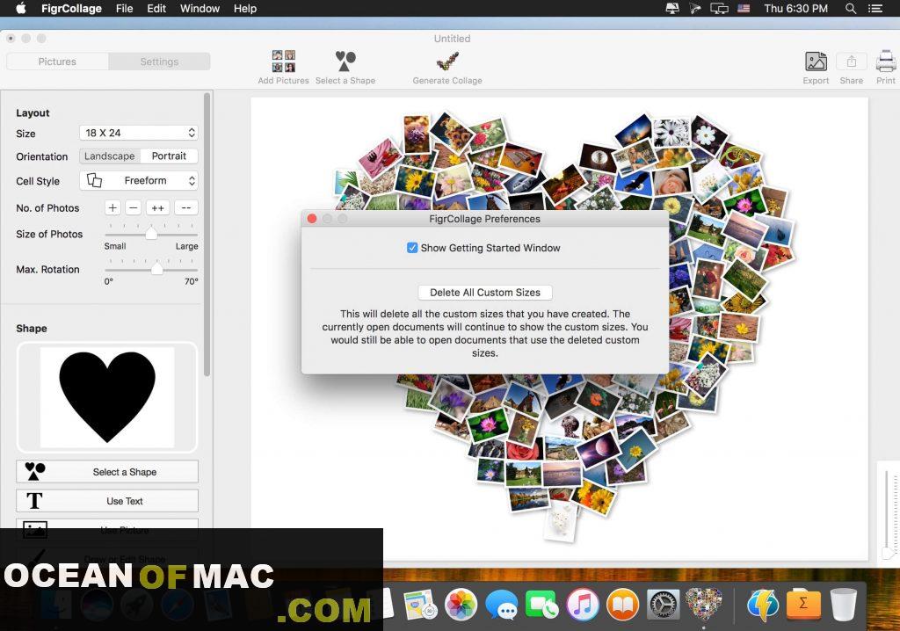Viewport: 900px width, 631px height.
Task: Open the Trash in the Dock
Action: coord(844,605)
